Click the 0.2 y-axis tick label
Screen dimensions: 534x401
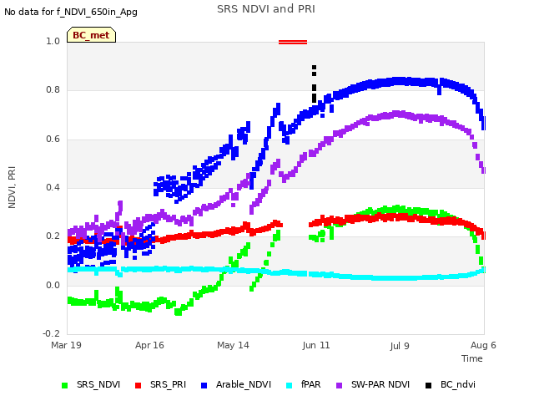coord(53,236)
